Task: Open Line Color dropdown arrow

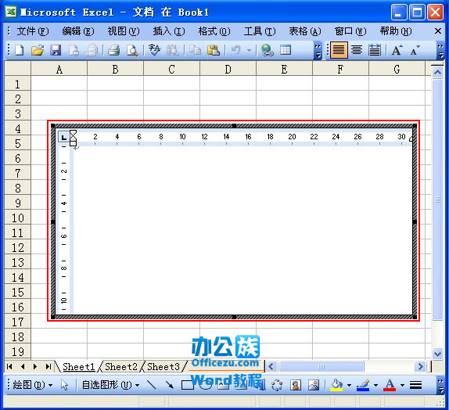Action: (x=375, y=385)
